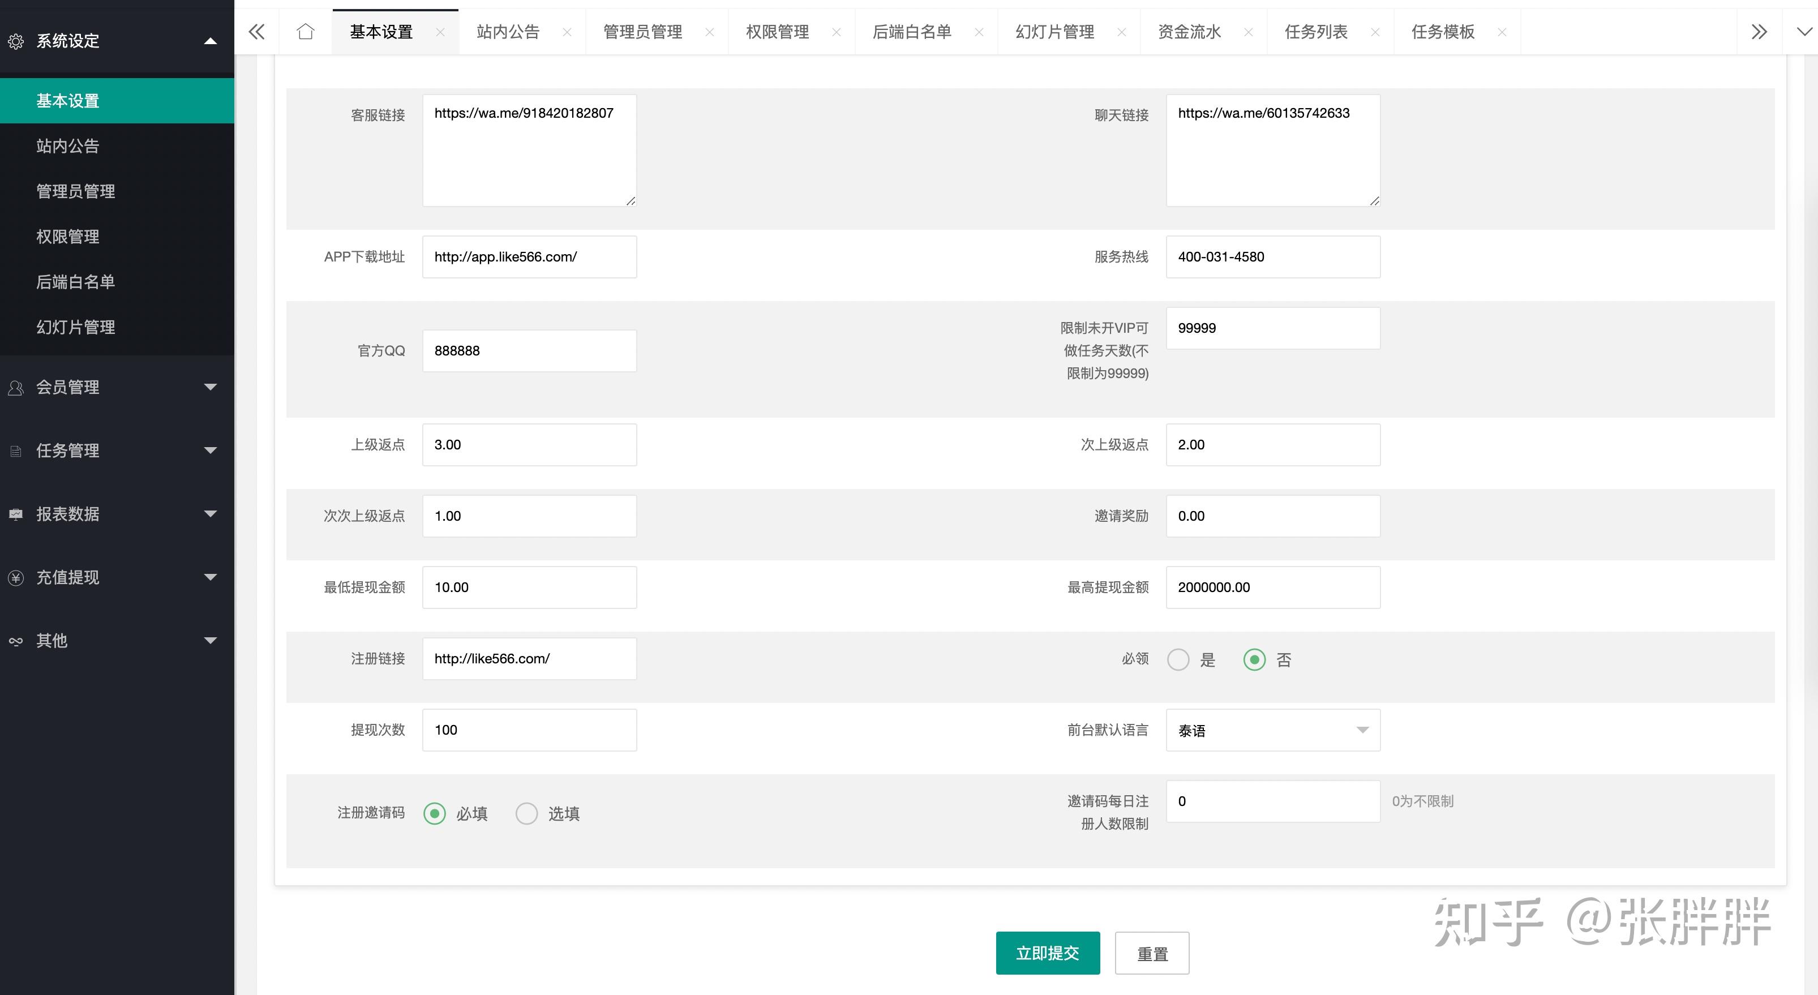Click the yen icon beside 充值提现
The image size is (1818, 995).
15,578
